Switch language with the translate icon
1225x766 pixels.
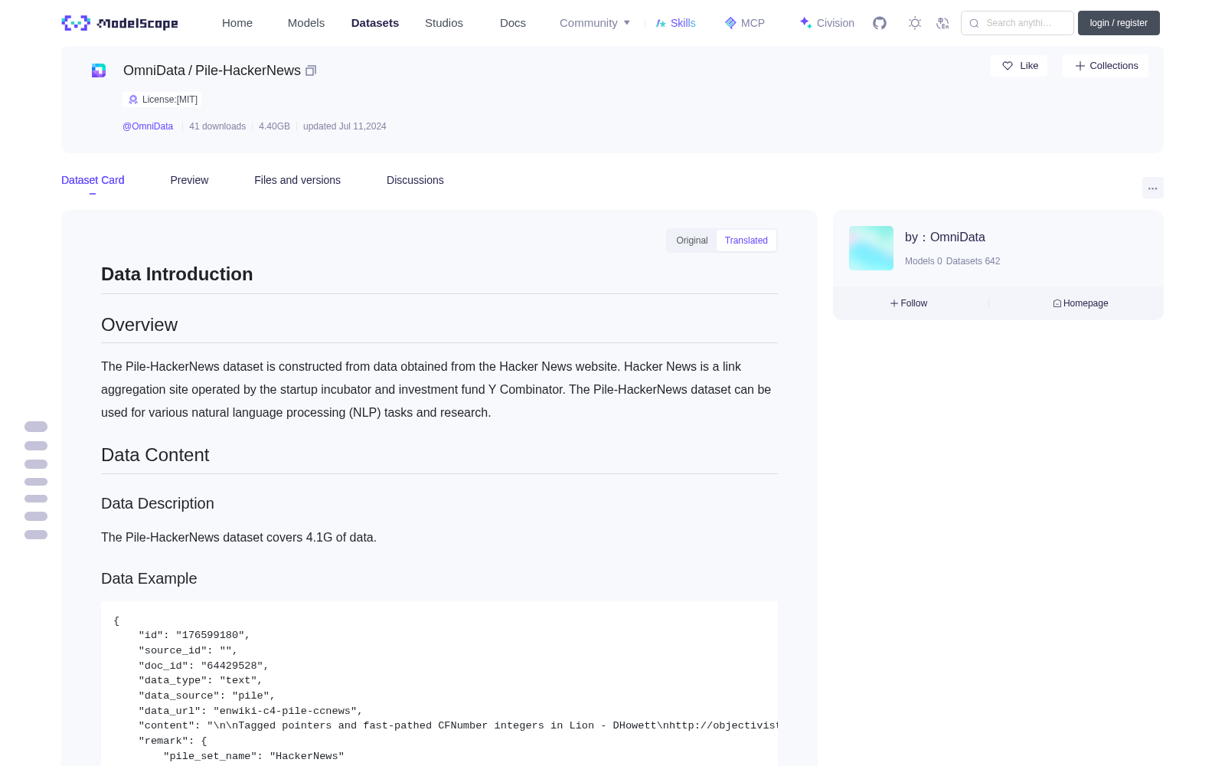coord(942,23)
